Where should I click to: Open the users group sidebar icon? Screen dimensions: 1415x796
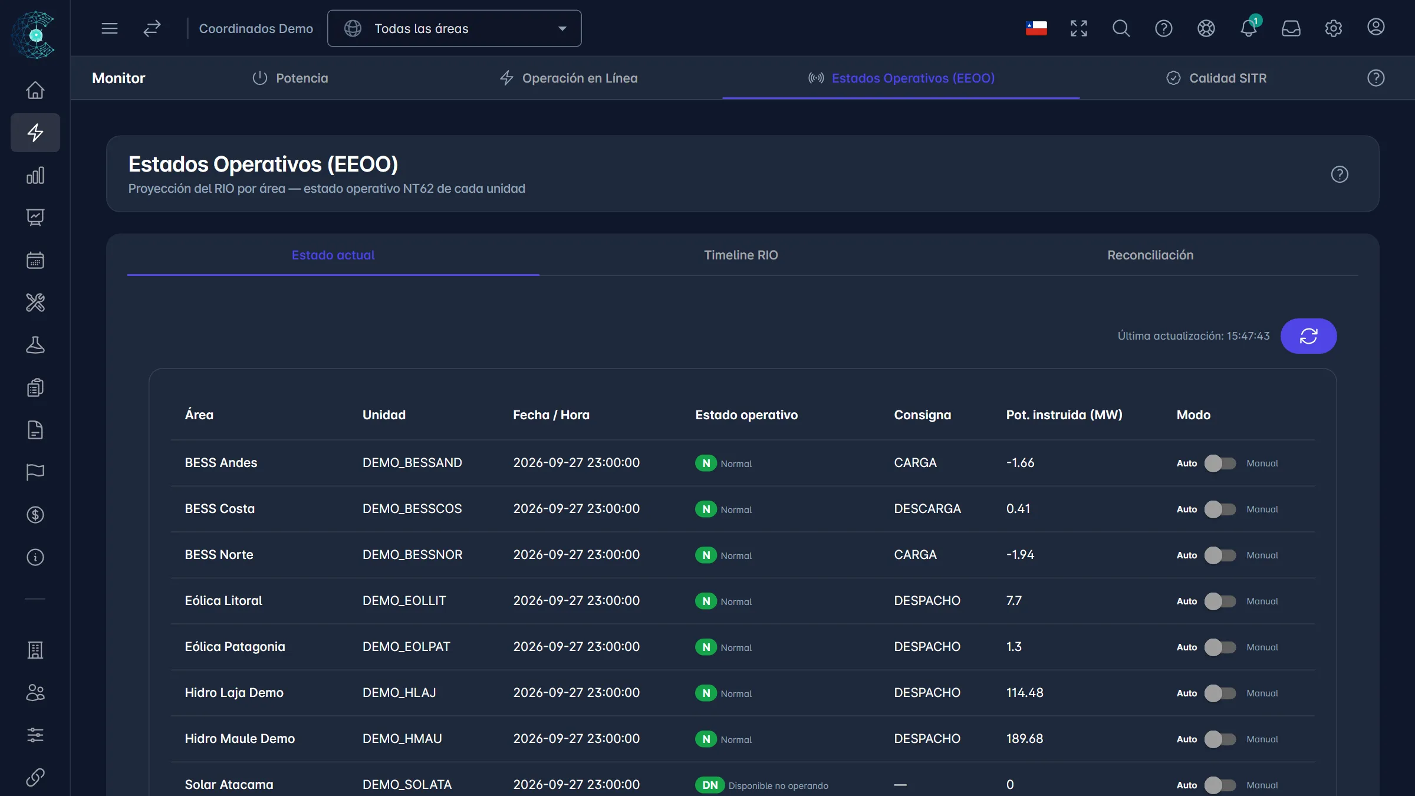[x=35, y=692]
